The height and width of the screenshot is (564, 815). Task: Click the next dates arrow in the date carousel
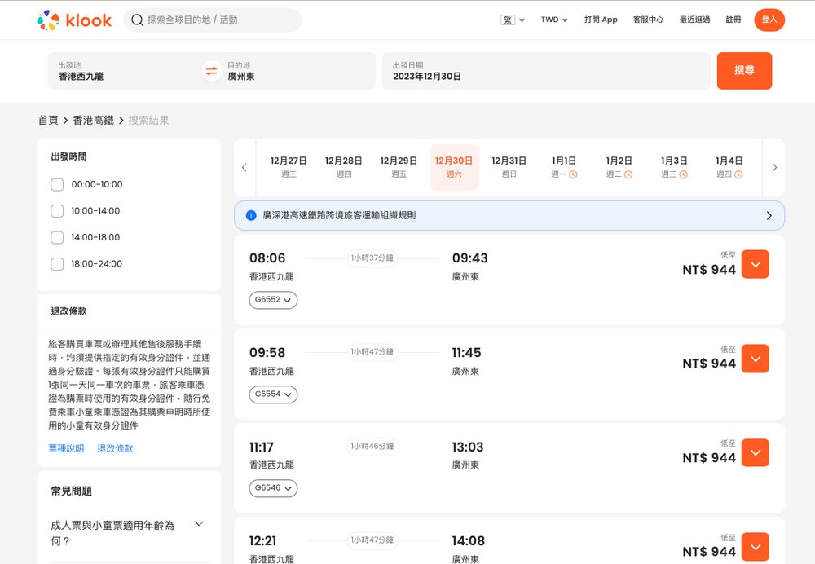coord(774,167)
